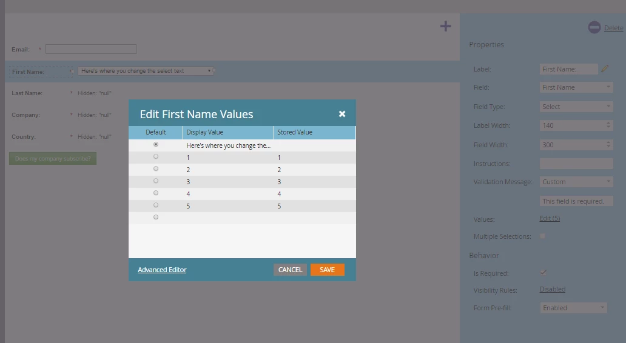Open the Validation Message dropdown

pos(576,182)
